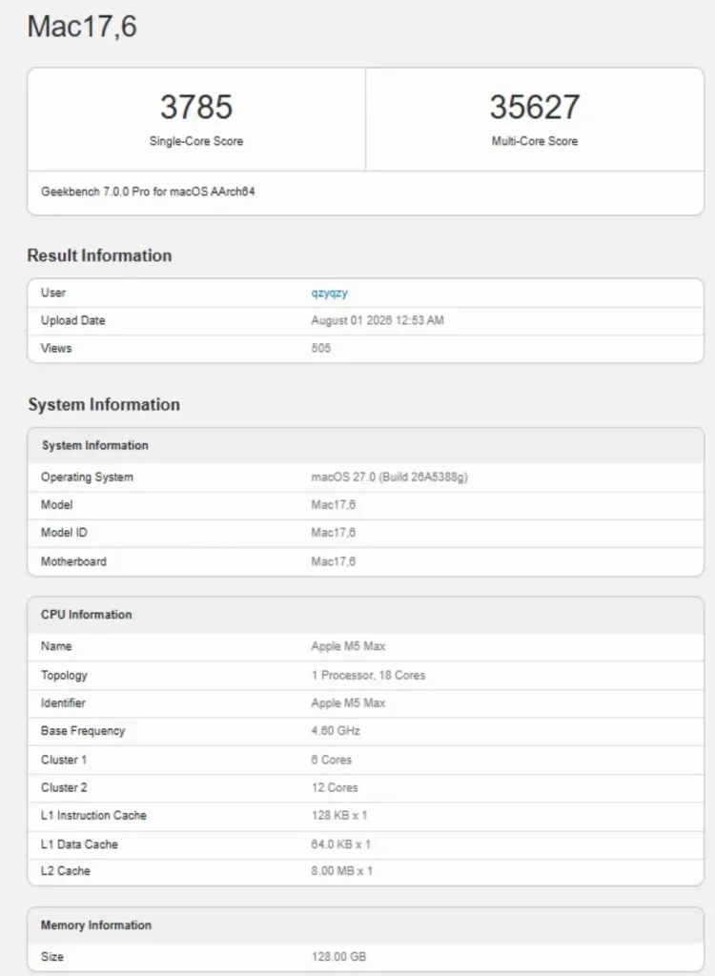Click the Identifier row label
The width and height of the screenshot is (715, 976).
click(63, 703)
